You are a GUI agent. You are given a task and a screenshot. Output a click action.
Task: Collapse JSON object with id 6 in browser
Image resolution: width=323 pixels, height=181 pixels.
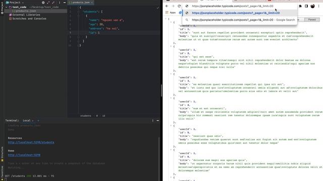pos(171,150)
